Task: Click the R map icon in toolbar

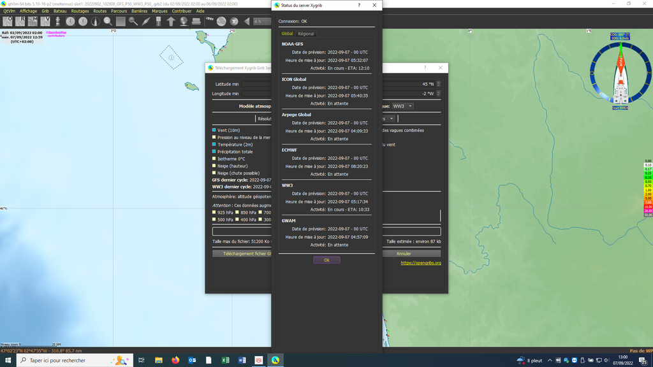Action: (x=20, y=21)
